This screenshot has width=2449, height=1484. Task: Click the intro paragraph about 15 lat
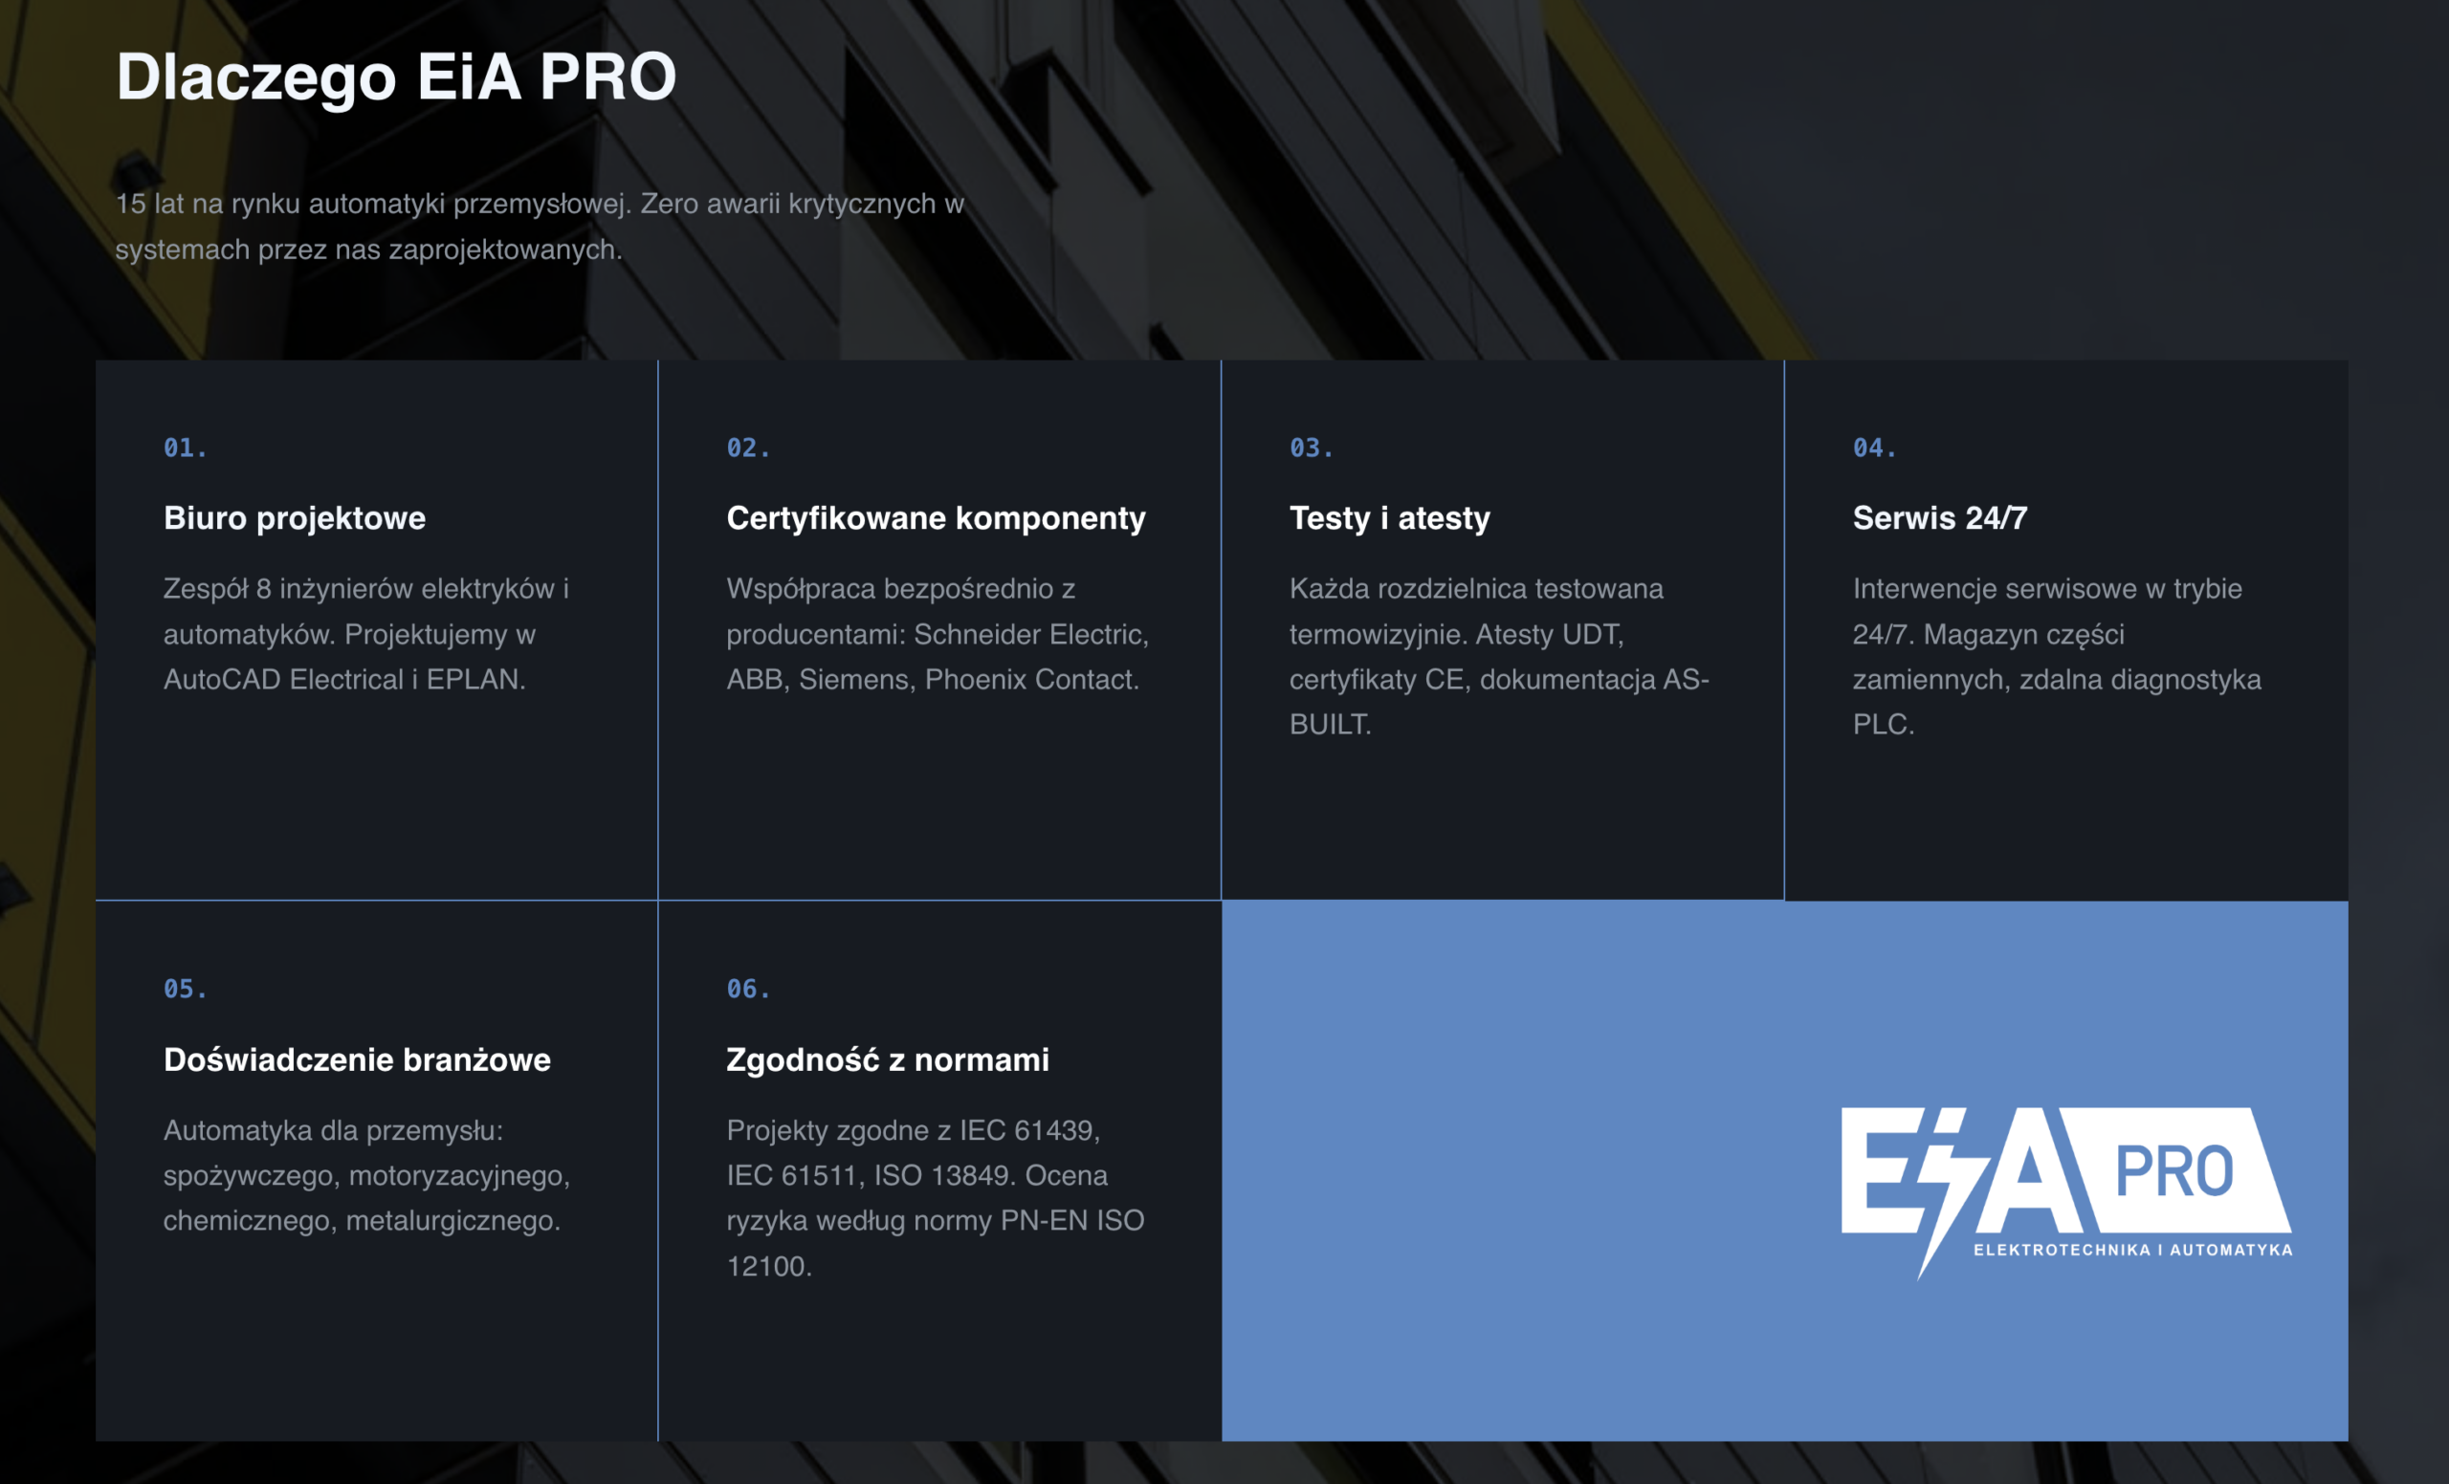(x=540, y=227)
